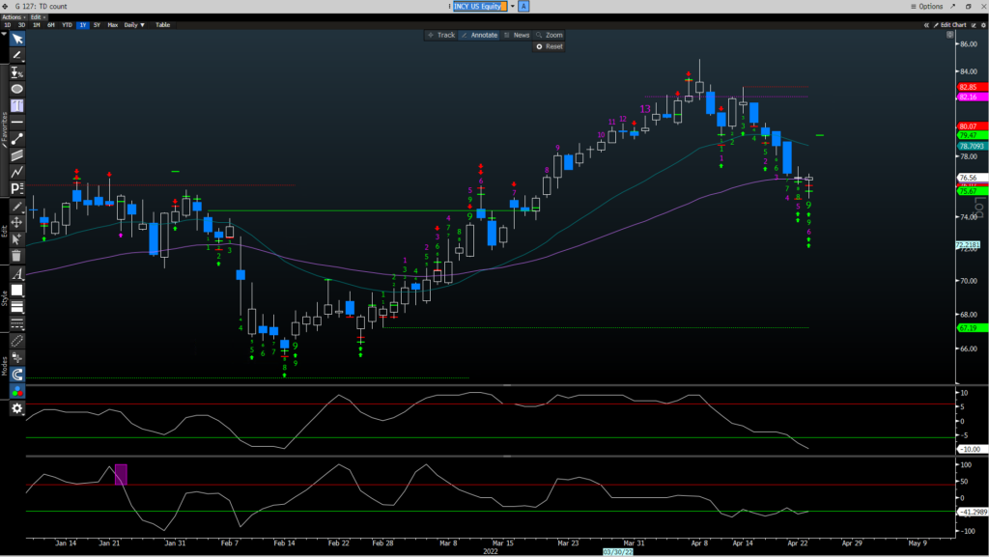Switch to Table view

[162, 25]
